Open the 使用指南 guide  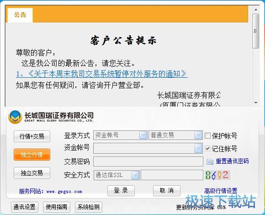[57, 207]
